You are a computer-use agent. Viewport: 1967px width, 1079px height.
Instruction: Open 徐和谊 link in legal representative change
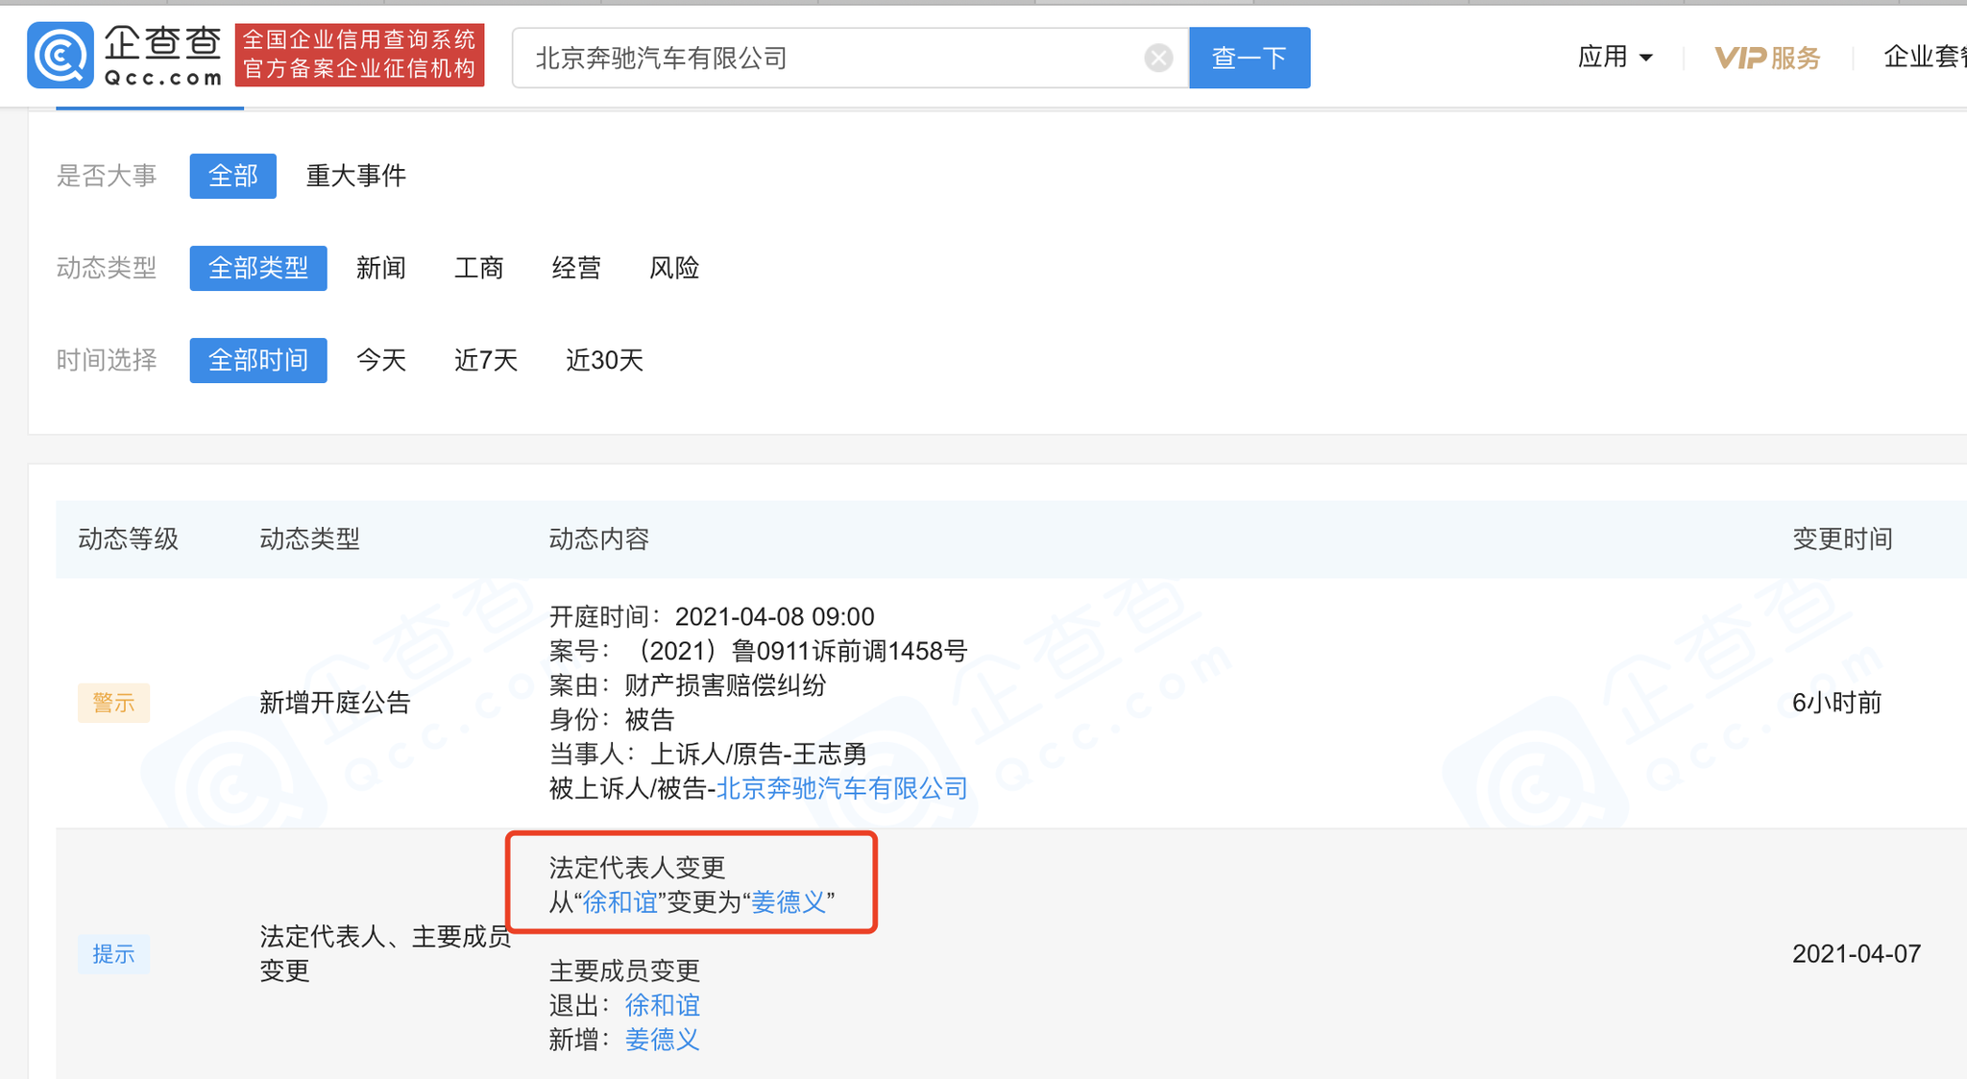[620, 902]
